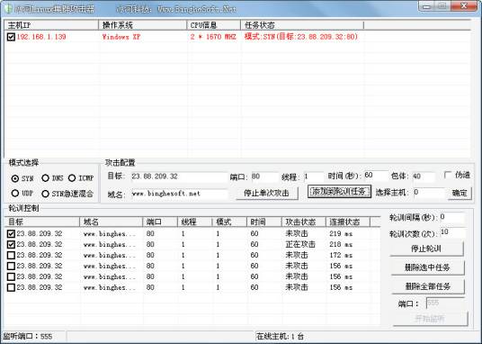
Task: Click the 确定 button
Action: pyautogui.click(x=460, y=193)
